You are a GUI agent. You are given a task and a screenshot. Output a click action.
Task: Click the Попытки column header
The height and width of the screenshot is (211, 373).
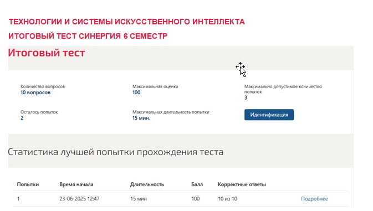point(28,184)
